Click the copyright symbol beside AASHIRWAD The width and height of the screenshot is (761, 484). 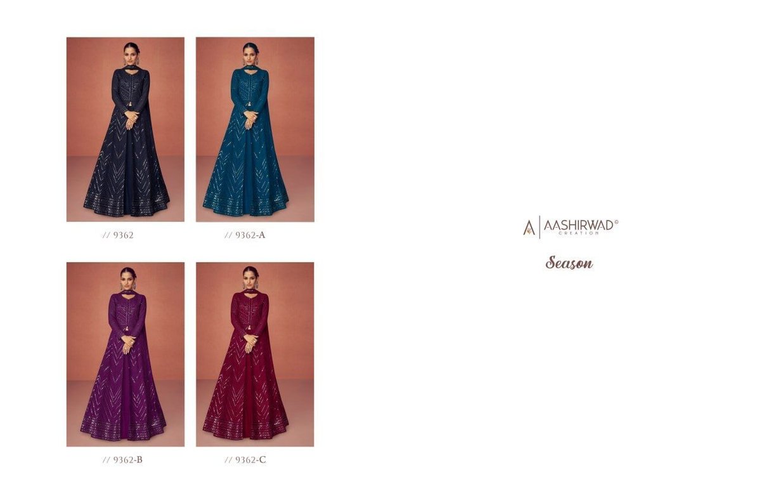pyautogui.click(x=616, y=222)
